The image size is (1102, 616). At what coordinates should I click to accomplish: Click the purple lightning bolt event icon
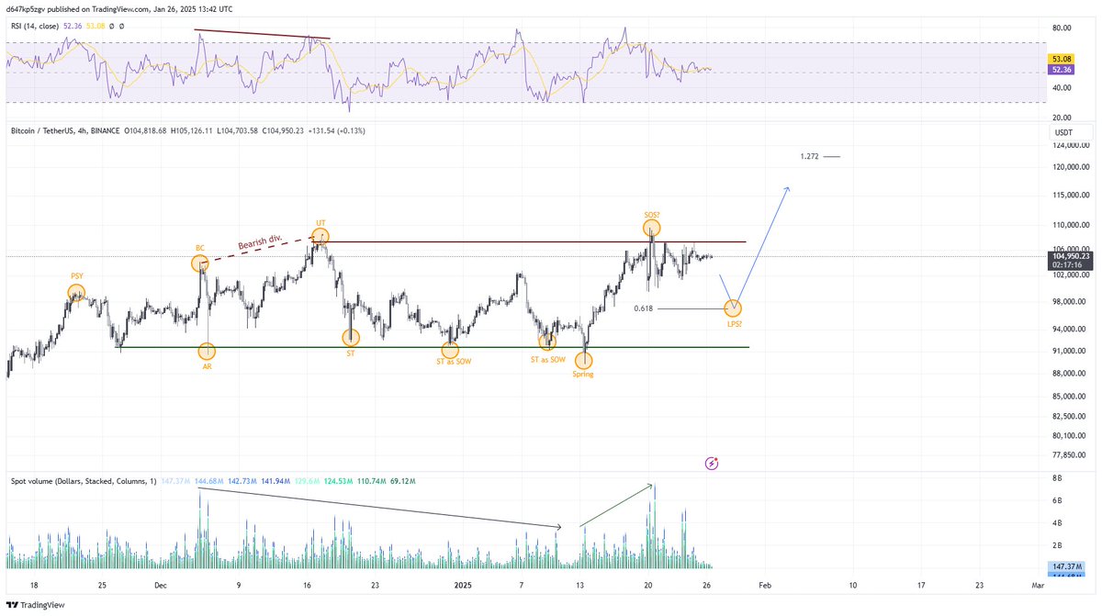[712, 464]
